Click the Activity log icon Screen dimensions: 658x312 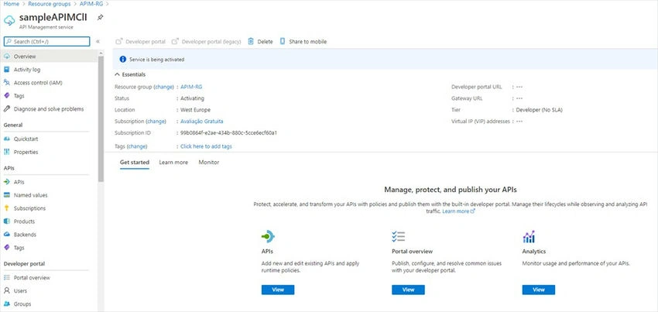tap(7, 70)
